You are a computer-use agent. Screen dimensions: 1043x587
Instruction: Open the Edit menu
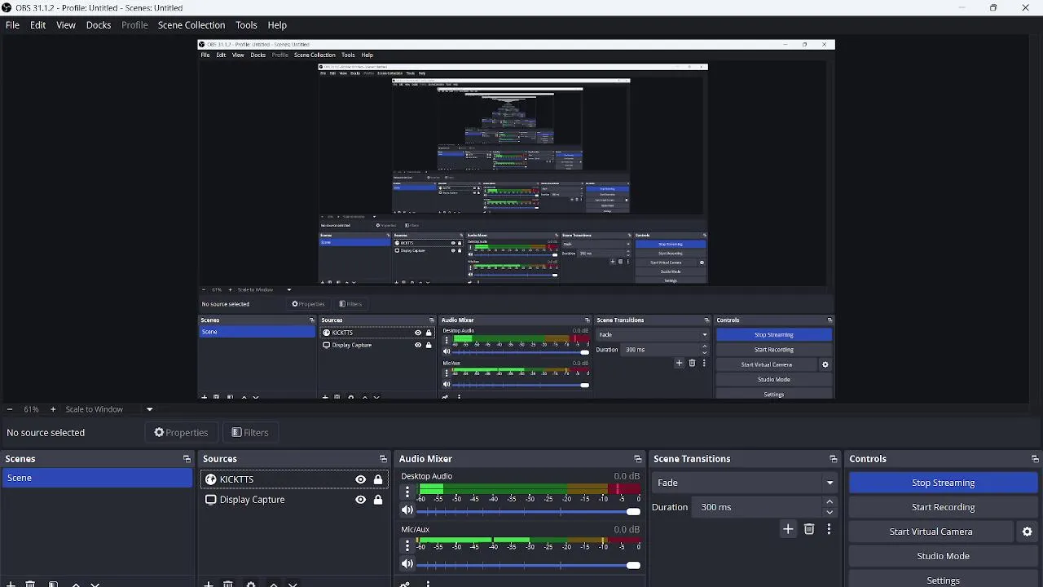38,25
